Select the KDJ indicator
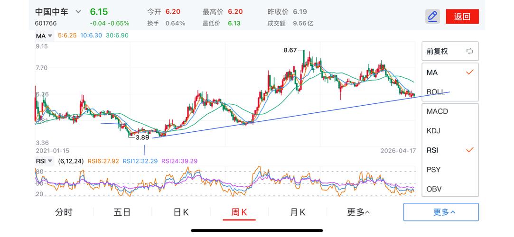 coord(450,131)
